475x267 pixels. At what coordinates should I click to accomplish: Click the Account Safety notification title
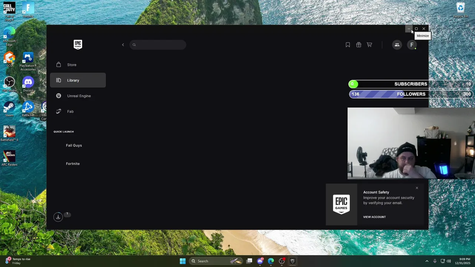(376, 192)
